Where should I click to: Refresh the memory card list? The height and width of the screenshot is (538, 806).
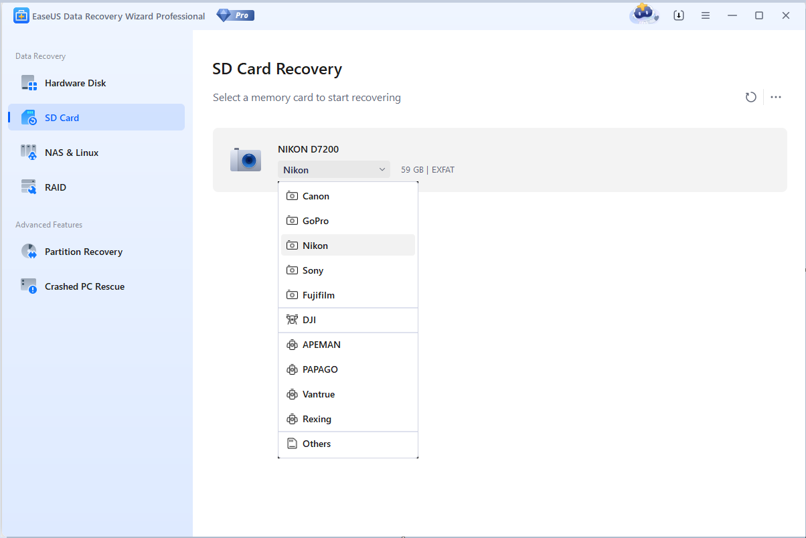coord(751,97)
